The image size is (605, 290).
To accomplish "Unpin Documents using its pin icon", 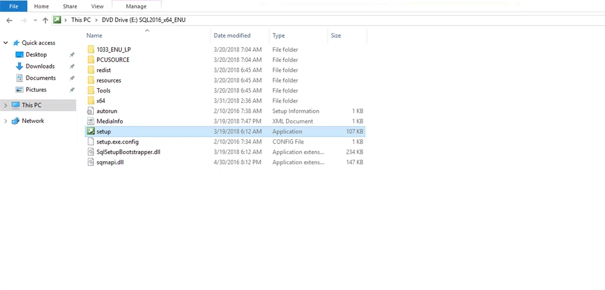I will click(71, 78).
